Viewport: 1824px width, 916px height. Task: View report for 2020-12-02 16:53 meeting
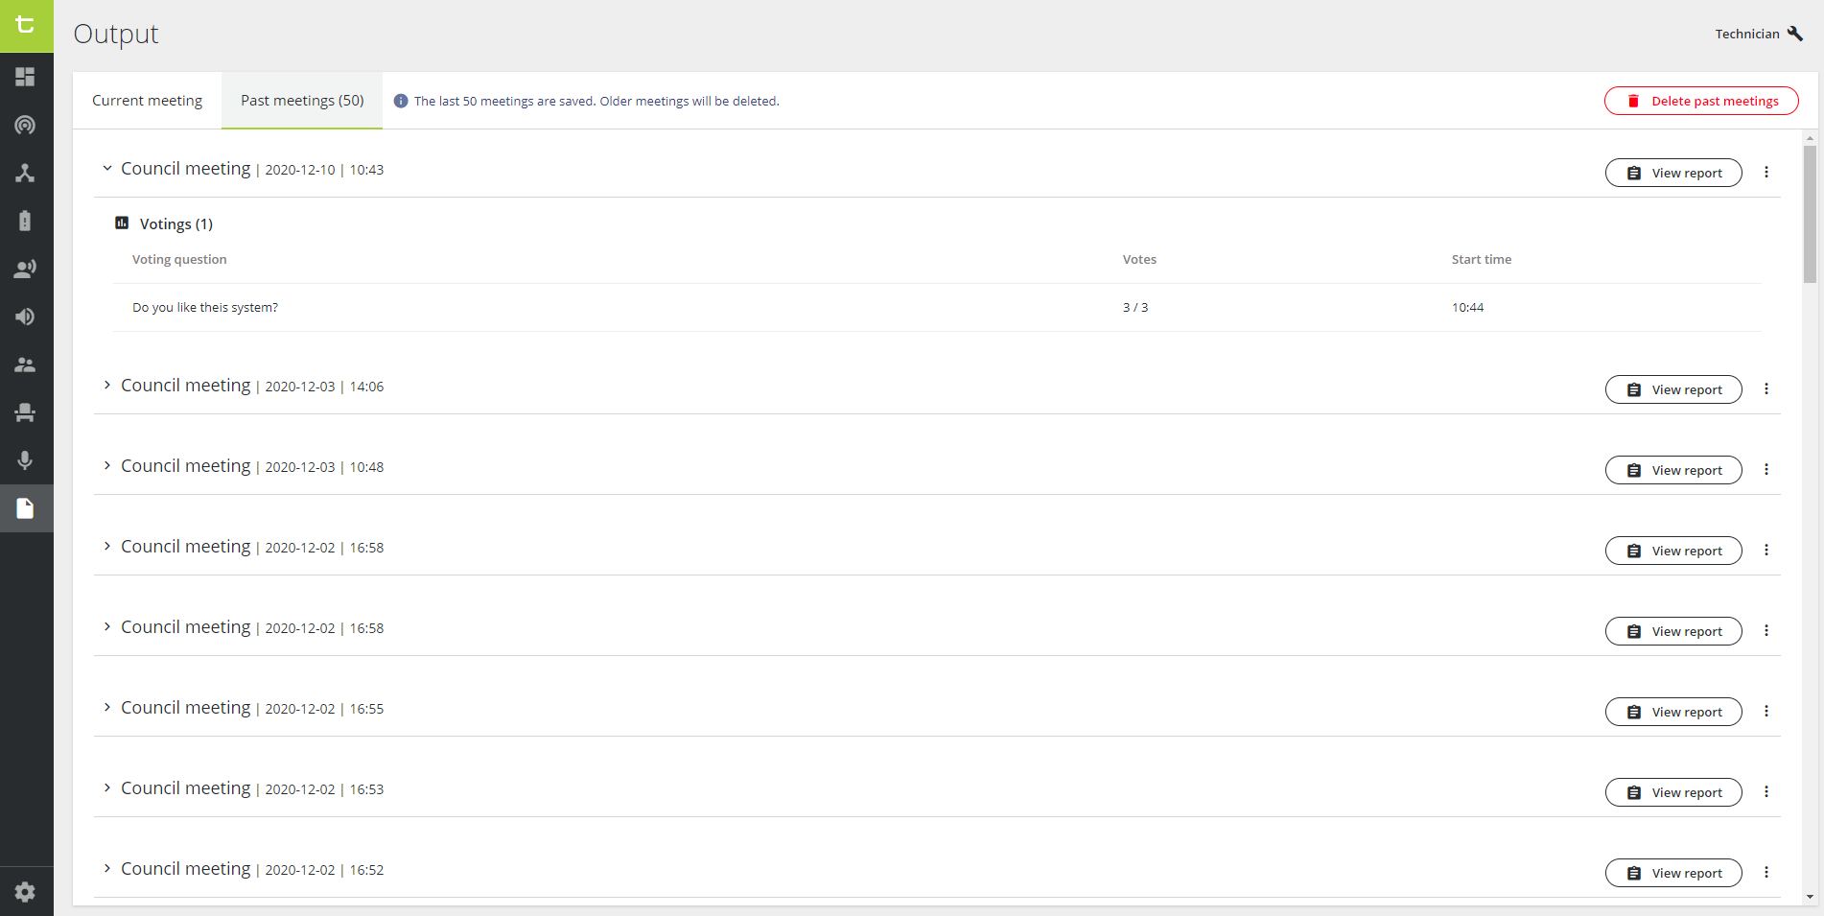coord(1672,792)
